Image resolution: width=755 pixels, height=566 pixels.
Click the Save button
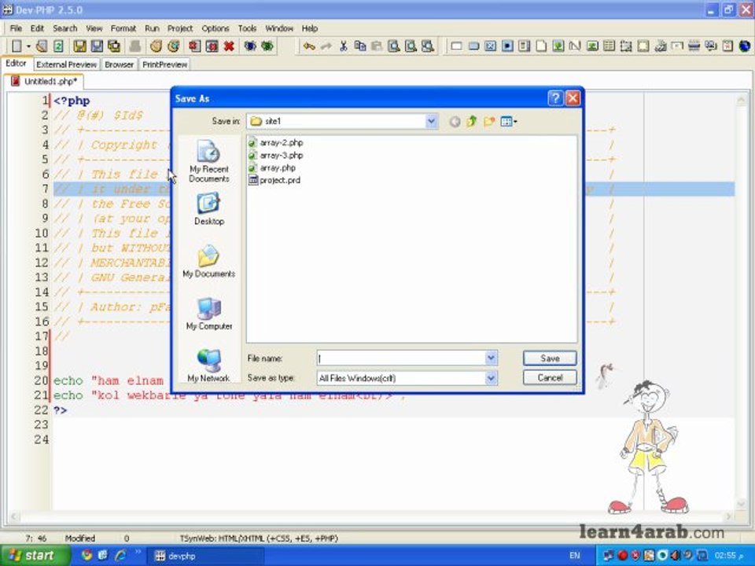click(x=550, y=358)
